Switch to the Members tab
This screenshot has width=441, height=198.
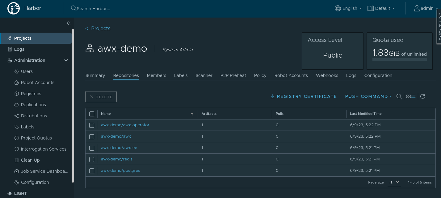pyautogui.click(x=156, y=75)
